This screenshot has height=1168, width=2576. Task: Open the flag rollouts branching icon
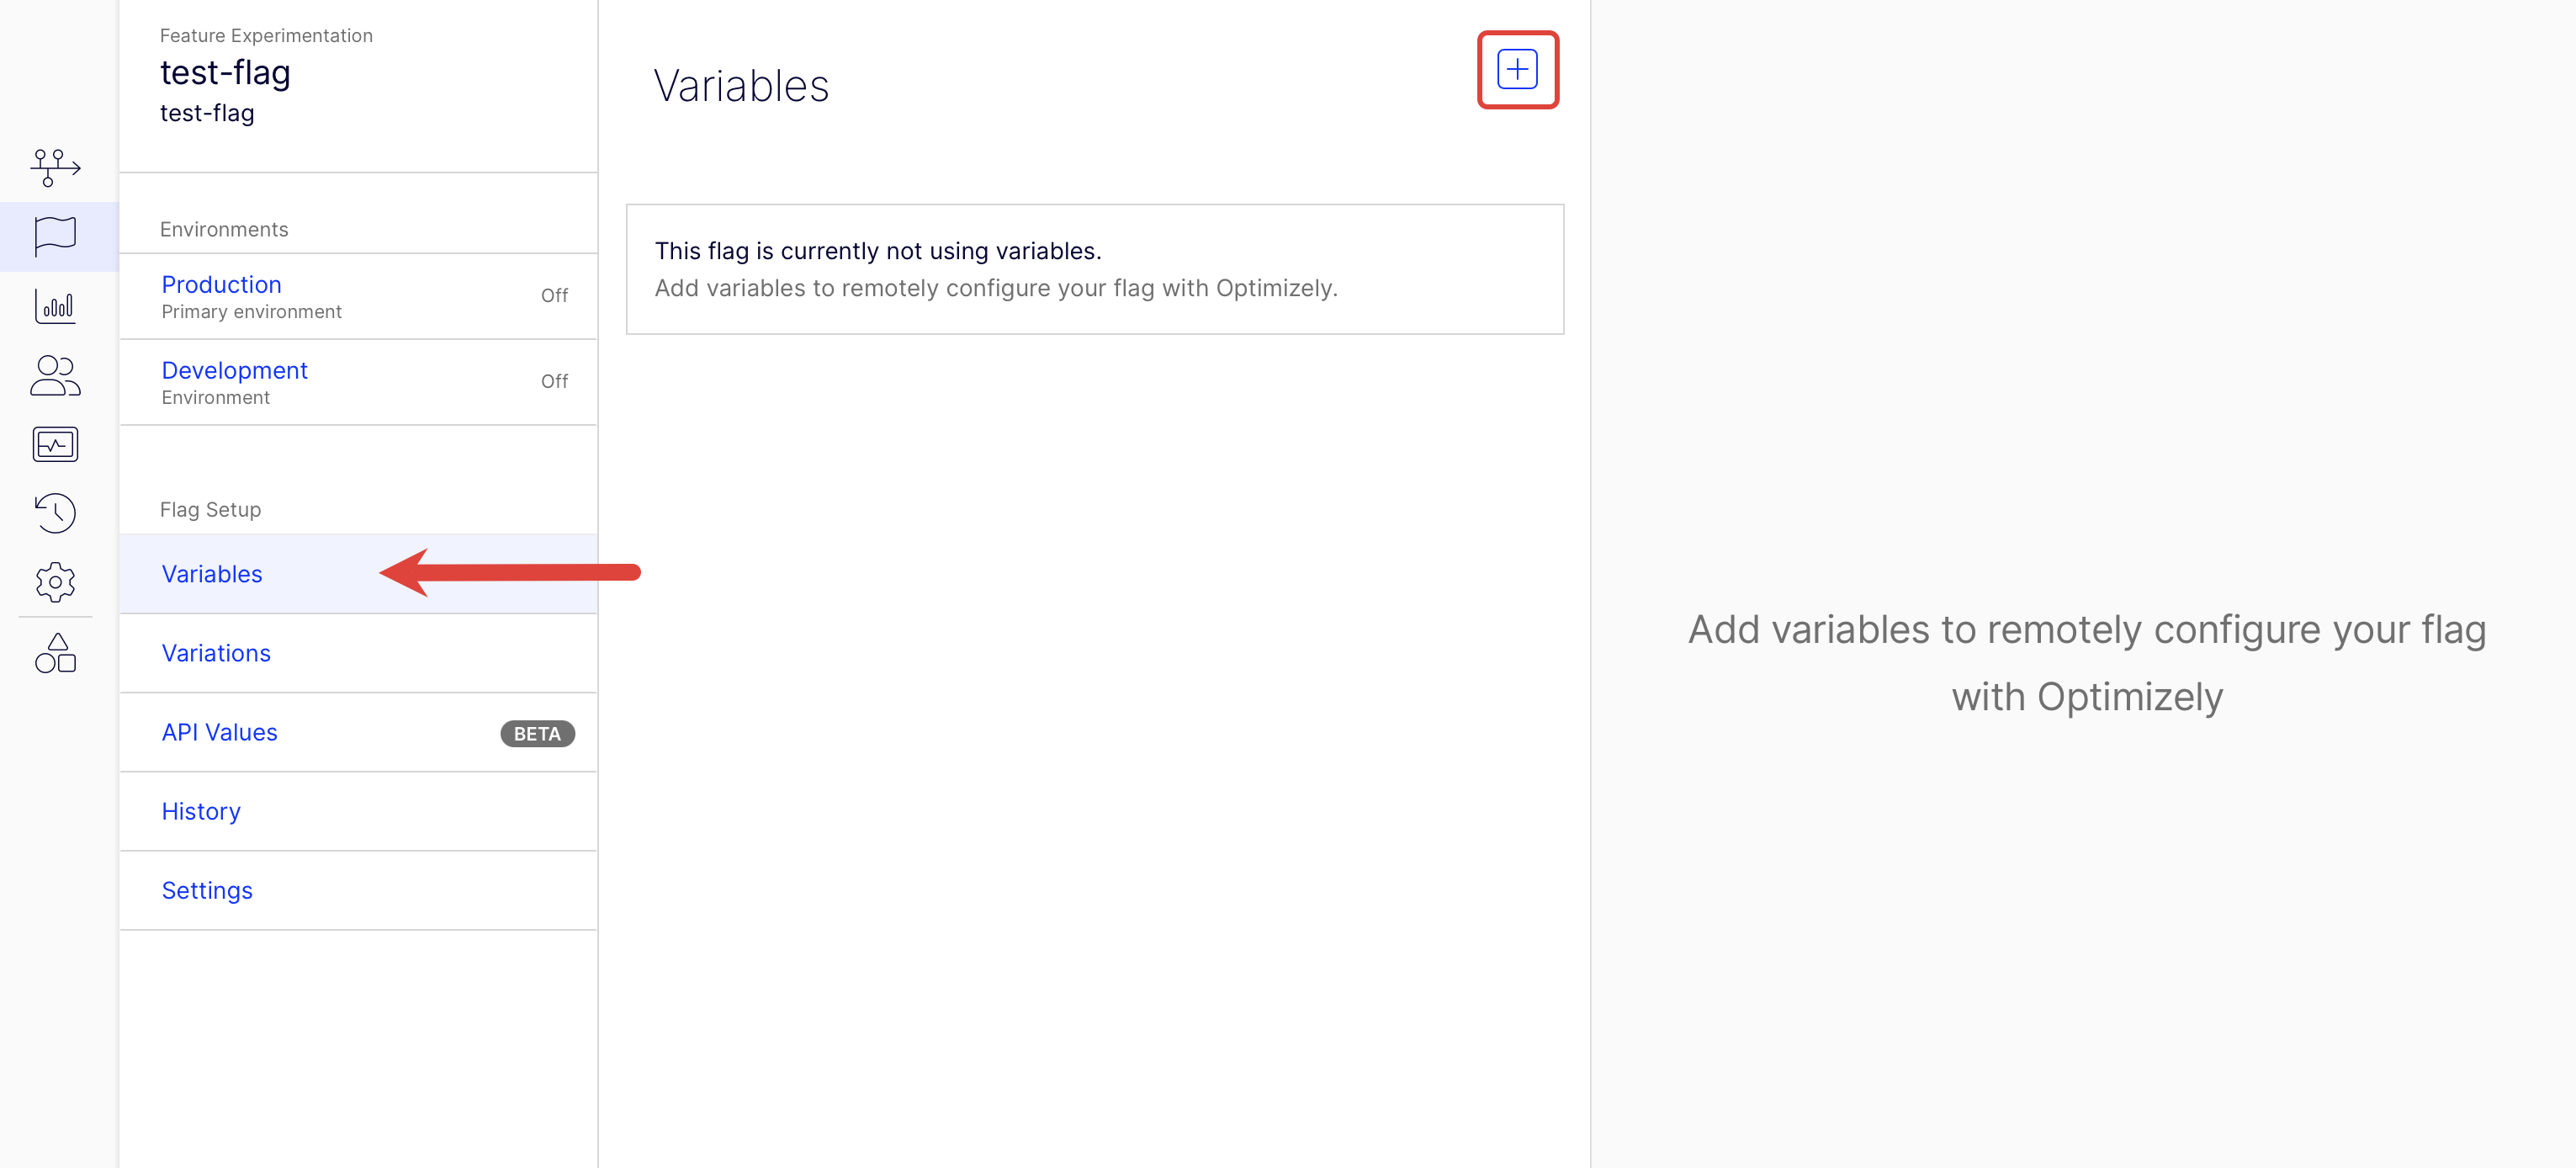[55, 167]
